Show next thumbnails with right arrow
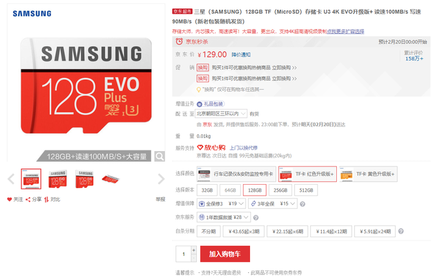Screen dimensions: 434x280 pos(161,179)
